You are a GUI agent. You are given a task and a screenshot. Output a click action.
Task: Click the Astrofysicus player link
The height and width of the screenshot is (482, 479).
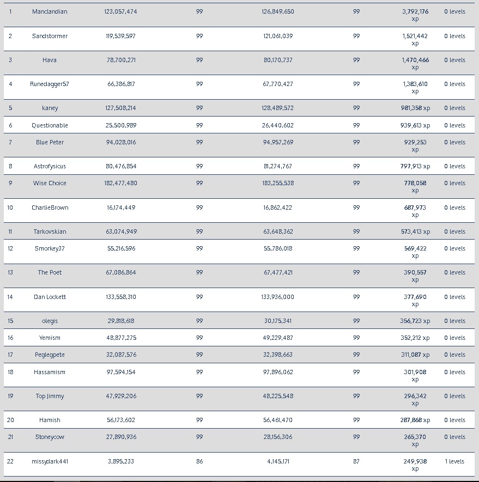50,166
